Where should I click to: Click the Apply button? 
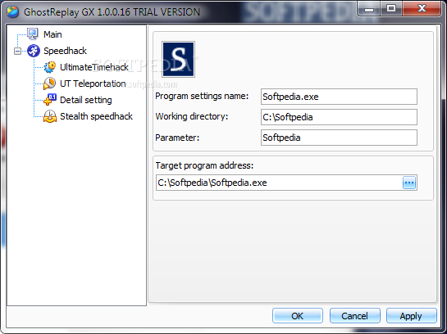[411, 316]
